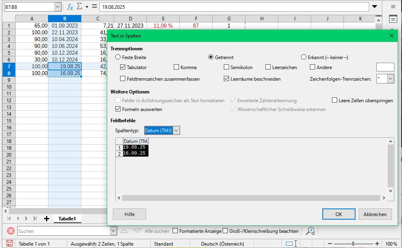
Task: Click OK to confirm text split
Action: pyautogui.click(x=338, y=214)
